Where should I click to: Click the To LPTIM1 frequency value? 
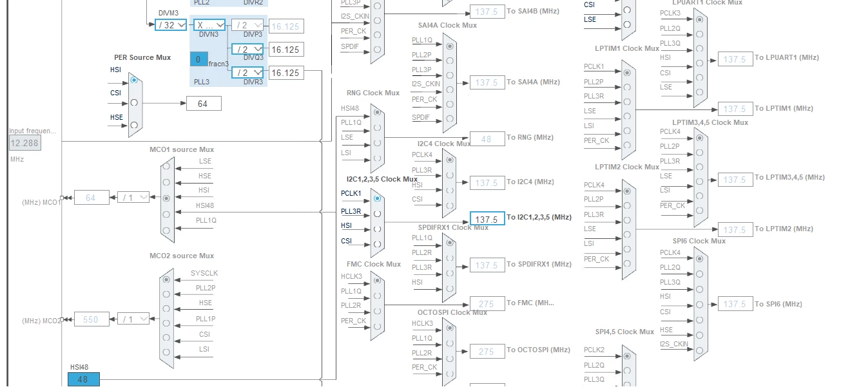click(735, 109)
